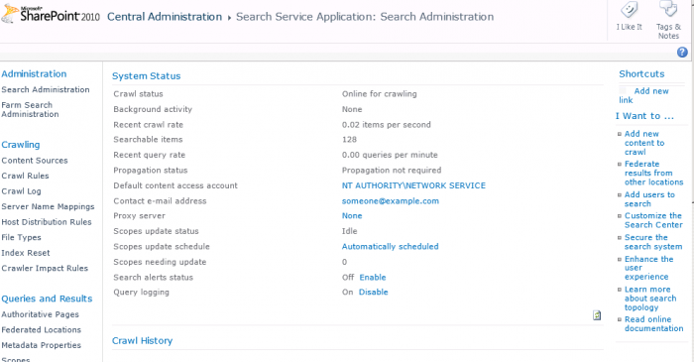The height and width of the screenshot is (362, 694).
Task: Open the Proxy server None link
Action: (x=352, y=216)
